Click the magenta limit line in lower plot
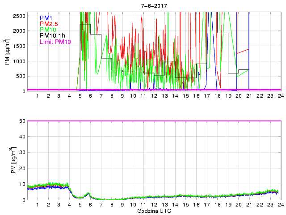The height and width of the screenshot is (215, 286). [153, 121]
